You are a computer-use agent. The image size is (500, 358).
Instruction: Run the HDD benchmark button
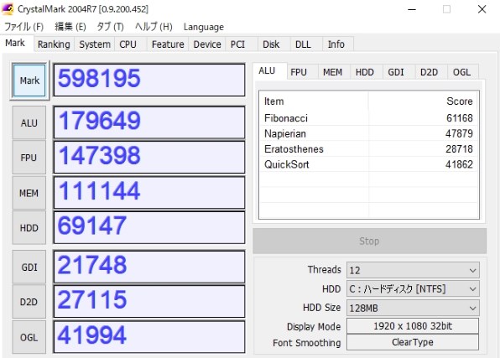[x=29, y=227]
